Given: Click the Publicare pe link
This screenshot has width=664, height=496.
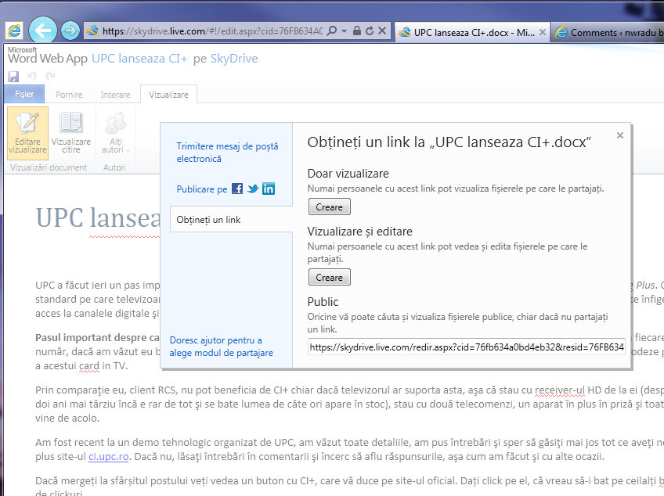Looking at the screenshot, I should point(201,189).
